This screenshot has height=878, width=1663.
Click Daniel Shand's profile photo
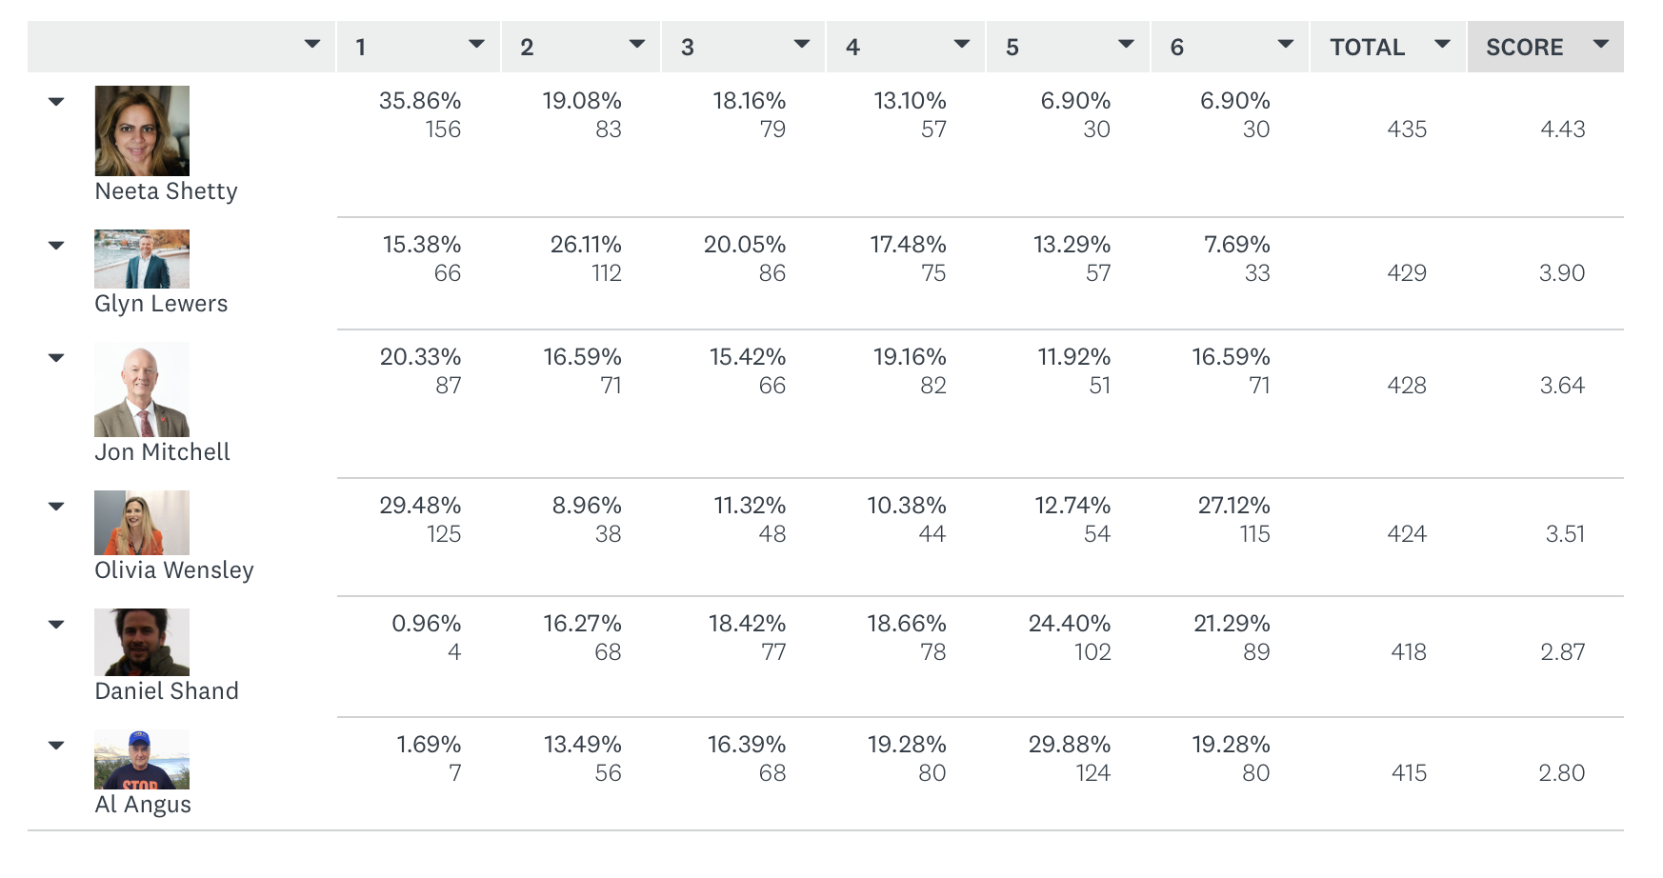click(x=142, y=642)
